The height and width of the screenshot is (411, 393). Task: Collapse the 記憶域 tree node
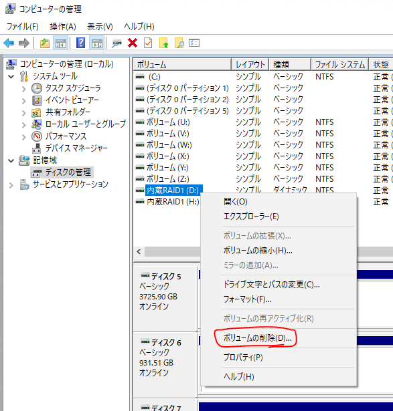[11, 160]
